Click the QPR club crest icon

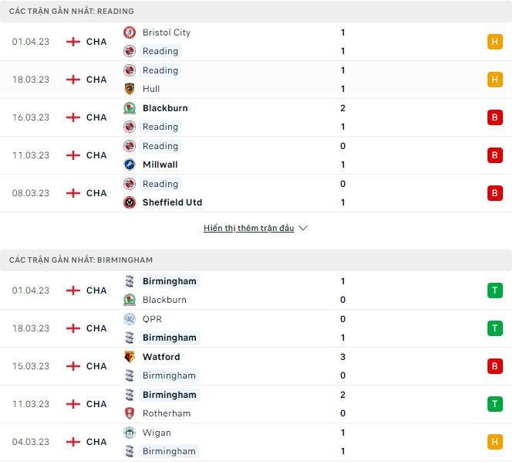[130, 319]
